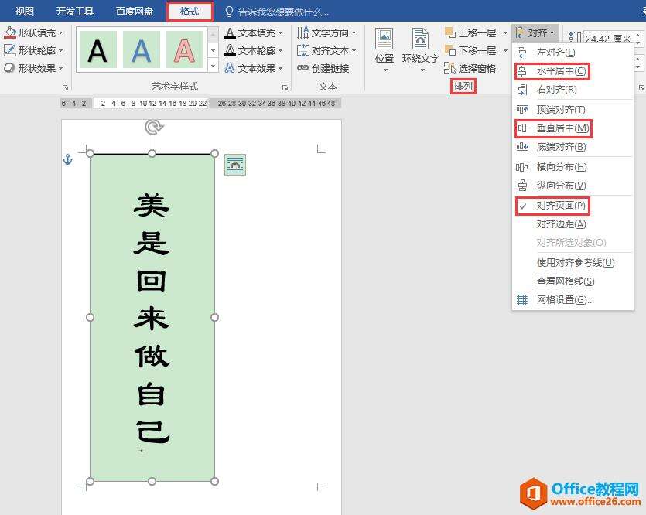Click top-right corner handle of text box
The height and width of the screenshot is (515, 646).
pos(214,154)
